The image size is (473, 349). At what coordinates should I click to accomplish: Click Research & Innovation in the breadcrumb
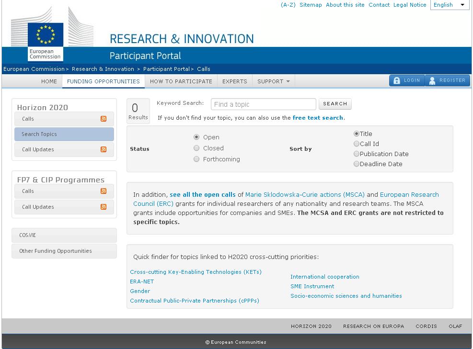[103, 69]
